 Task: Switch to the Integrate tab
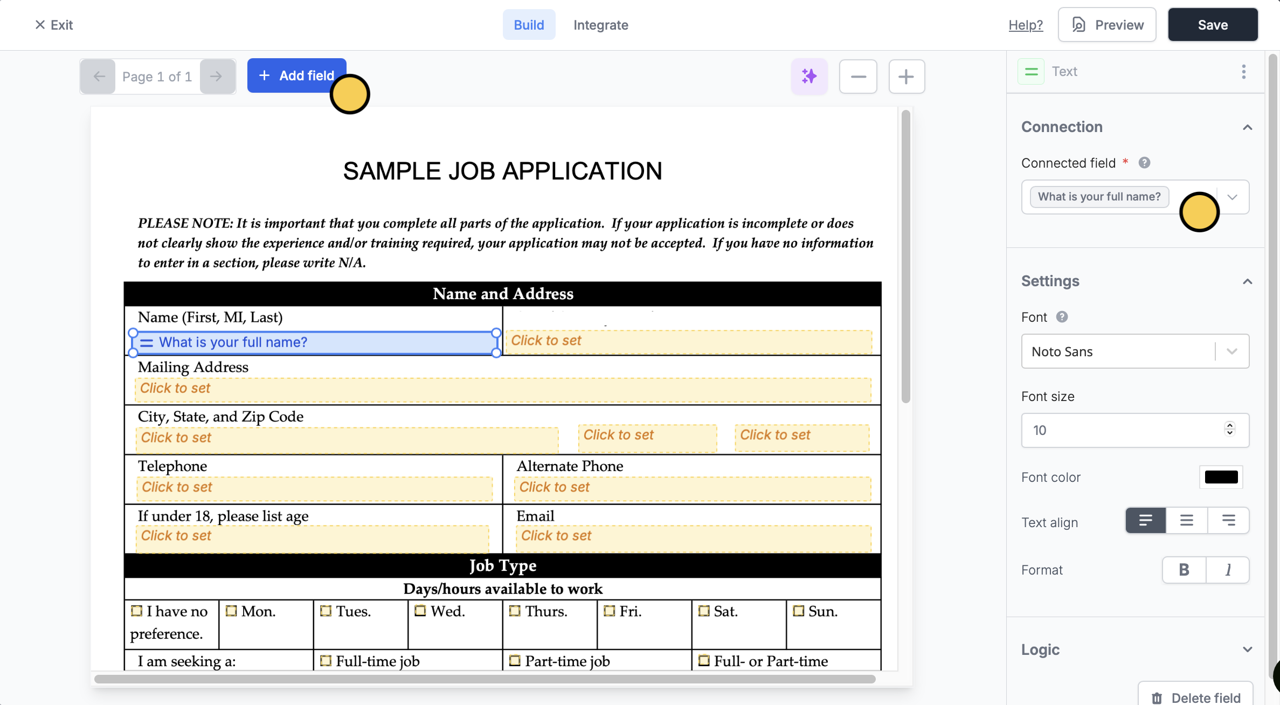pyautogui.click(x=600, y=25)
